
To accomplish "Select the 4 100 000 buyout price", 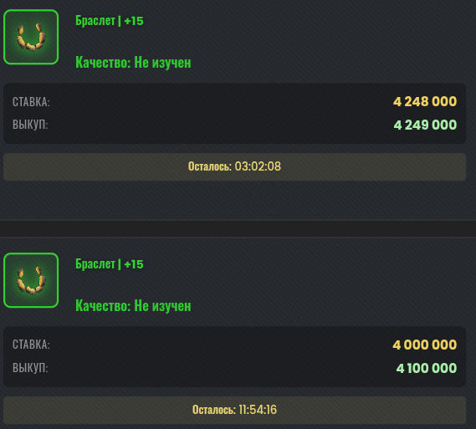I will [x=427, y=368].
